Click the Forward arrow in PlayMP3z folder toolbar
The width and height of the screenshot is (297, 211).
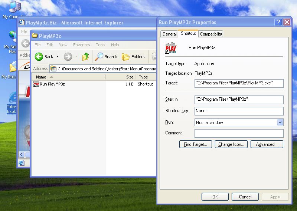pos(68,57)
